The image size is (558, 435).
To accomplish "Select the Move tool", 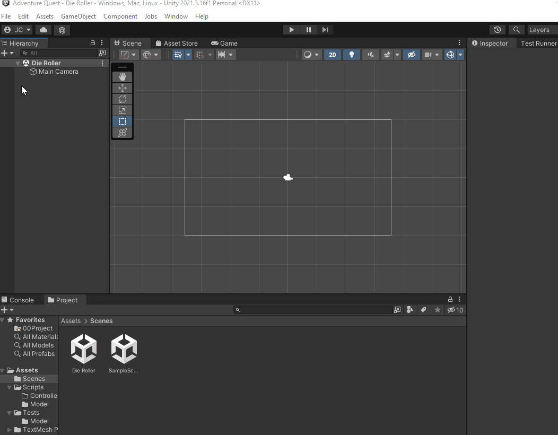I will tap(122, 88).
